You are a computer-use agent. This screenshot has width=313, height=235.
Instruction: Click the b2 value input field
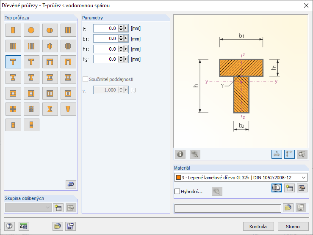(x=106, y=59)
